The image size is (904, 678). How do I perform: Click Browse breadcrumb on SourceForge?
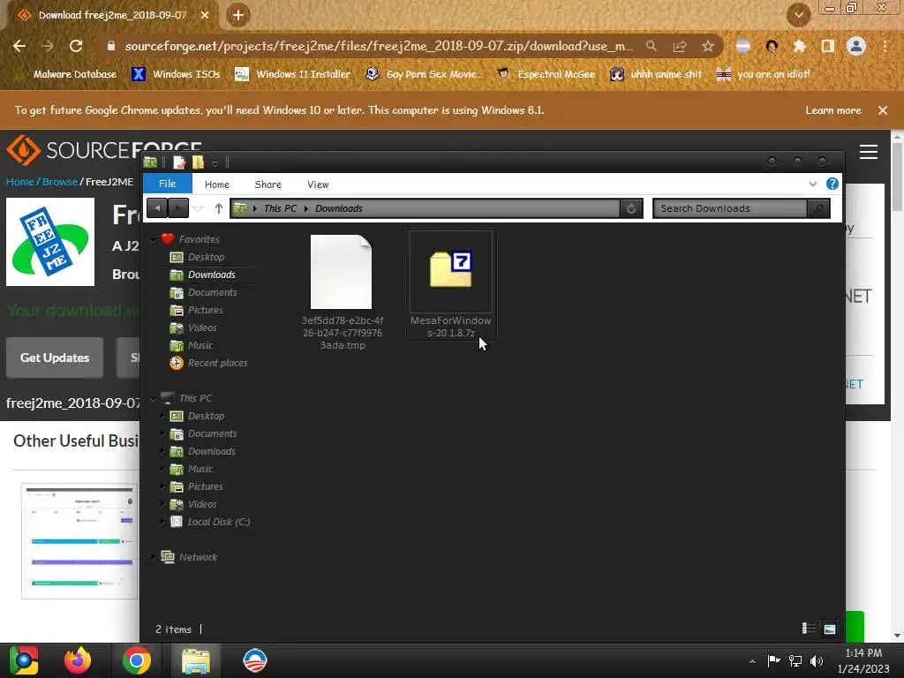(60, 182)
